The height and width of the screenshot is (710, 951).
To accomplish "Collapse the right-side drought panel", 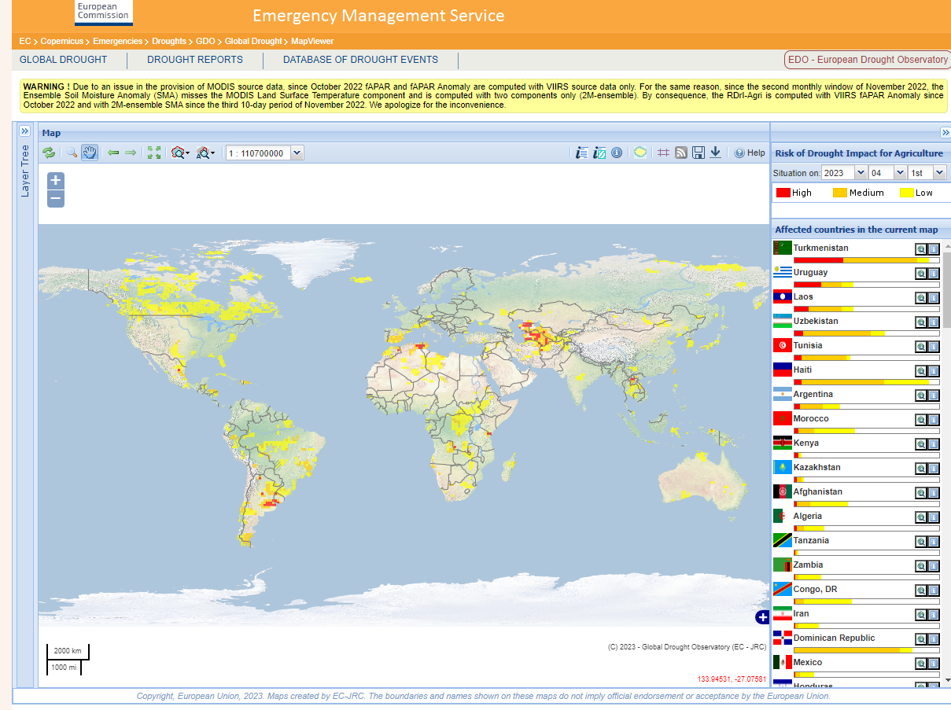I will (x=945, y=132).
